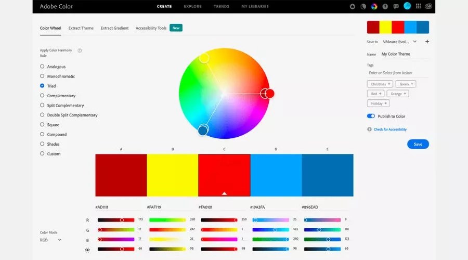The height and width of the screenshot is (260, 468).
Task: Click the teal New badge
Action: (x=176, y=28)
